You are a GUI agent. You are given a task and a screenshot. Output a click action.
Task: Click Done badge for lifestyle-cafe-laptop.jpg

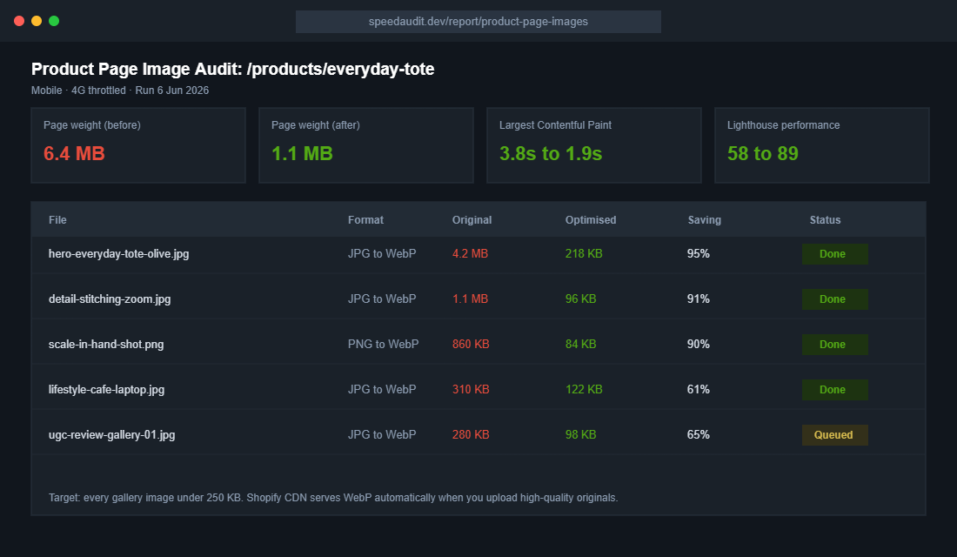point(834,390)
